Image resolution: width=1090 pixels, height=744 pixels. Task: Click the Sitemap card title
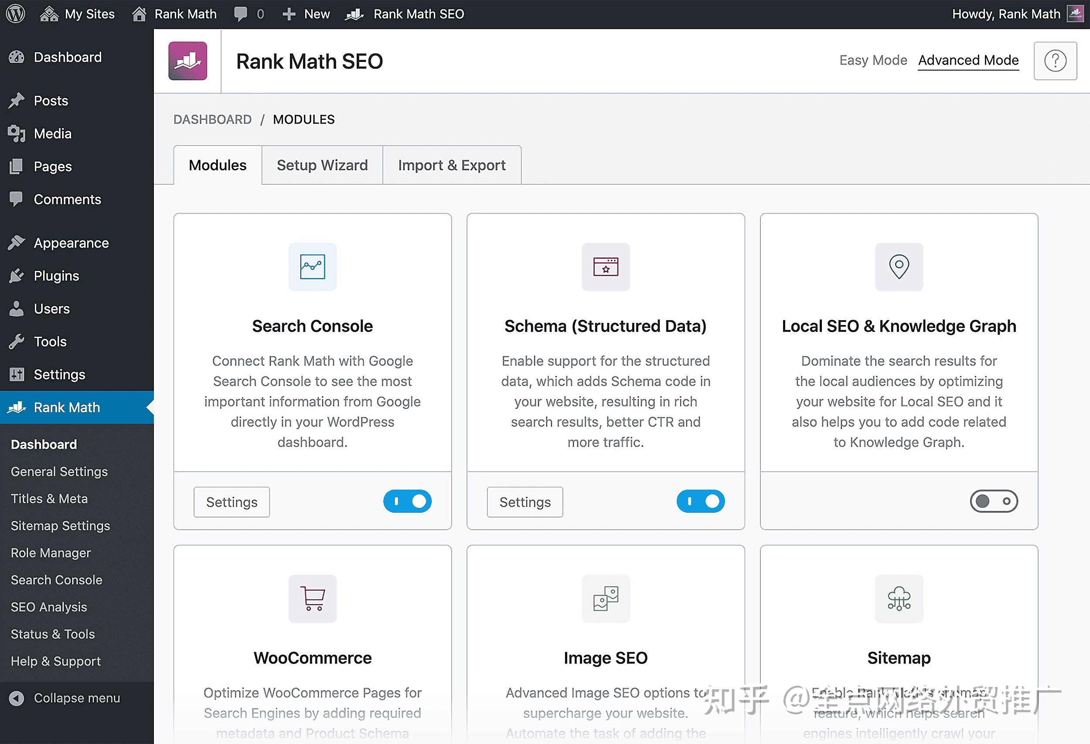[x=899, y=658]
